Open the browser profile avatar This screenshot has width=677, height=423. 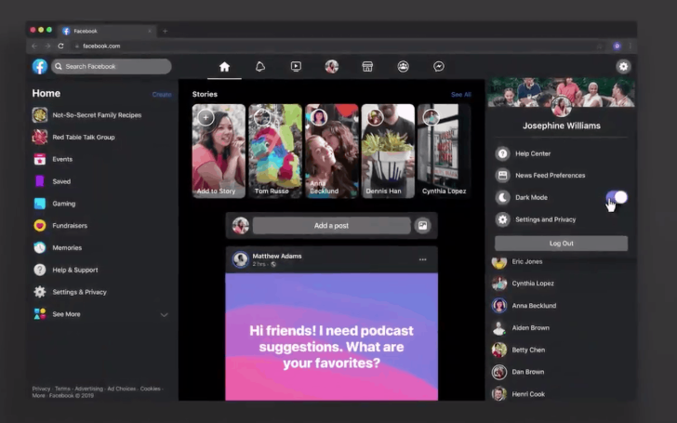tap(617, 46)
